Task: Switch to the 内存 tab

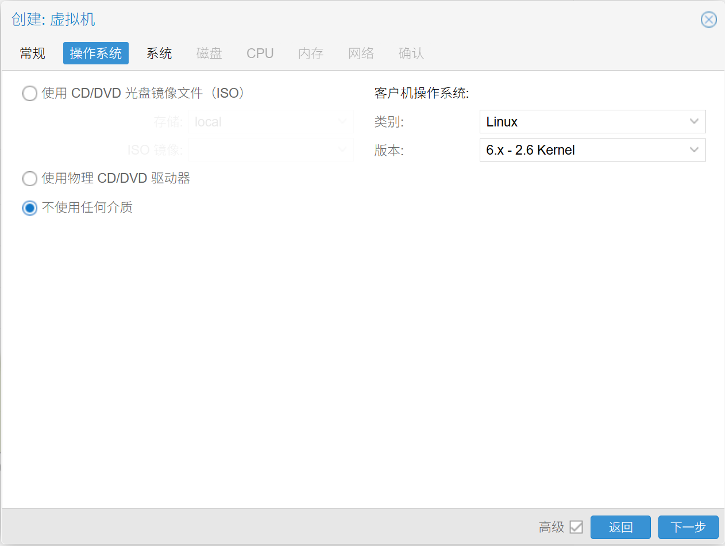Action: coord(311,53)
